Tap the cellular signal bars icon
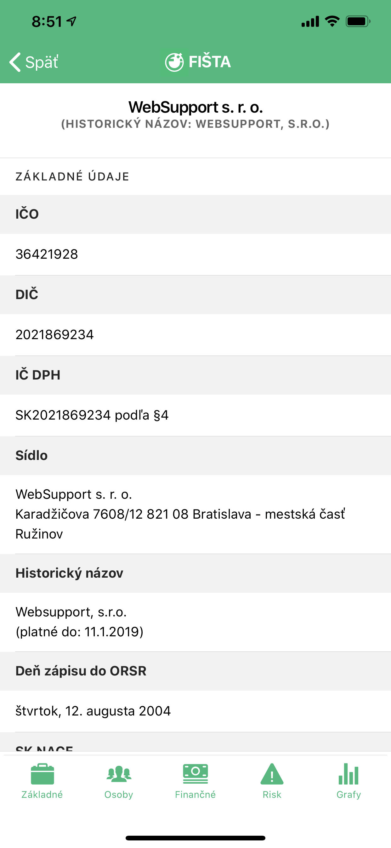This screenshot has height=848, width=391. (310, 21)
